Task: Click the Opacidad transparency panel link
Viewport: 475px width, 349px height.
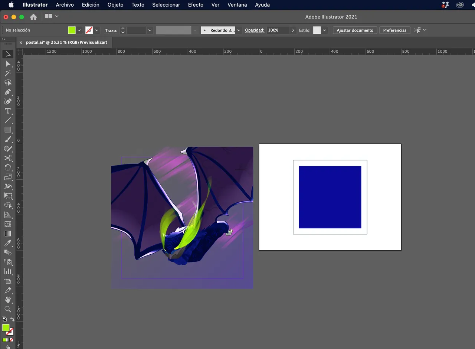Action: pos(255,30)
